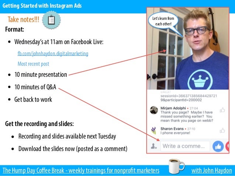Open Sharon Evans's flower avatar
The height and width of the screenshot is (176, 235).
pos(154,130)
